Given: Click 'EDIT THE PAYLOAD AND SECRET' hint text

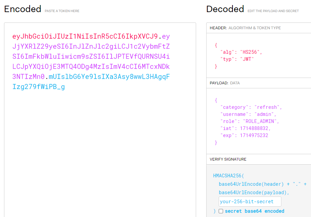Looking at the screenshot, I should [273, 11].
